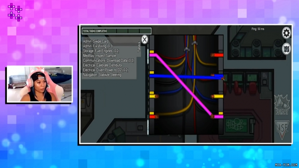
Task: Select the 'MedBay: Inspect Sample' task
Action: (x=100, y=56)
